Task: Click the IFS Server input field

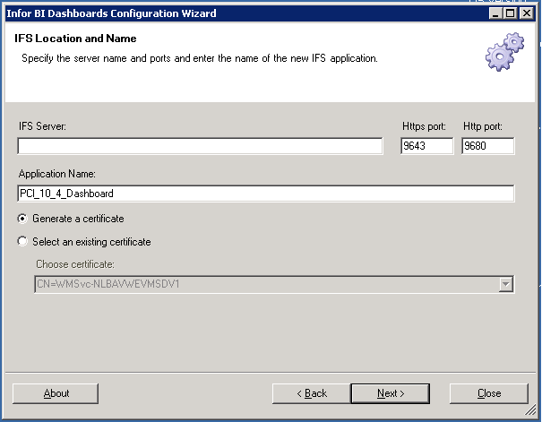Action: [x=200, y=146]
